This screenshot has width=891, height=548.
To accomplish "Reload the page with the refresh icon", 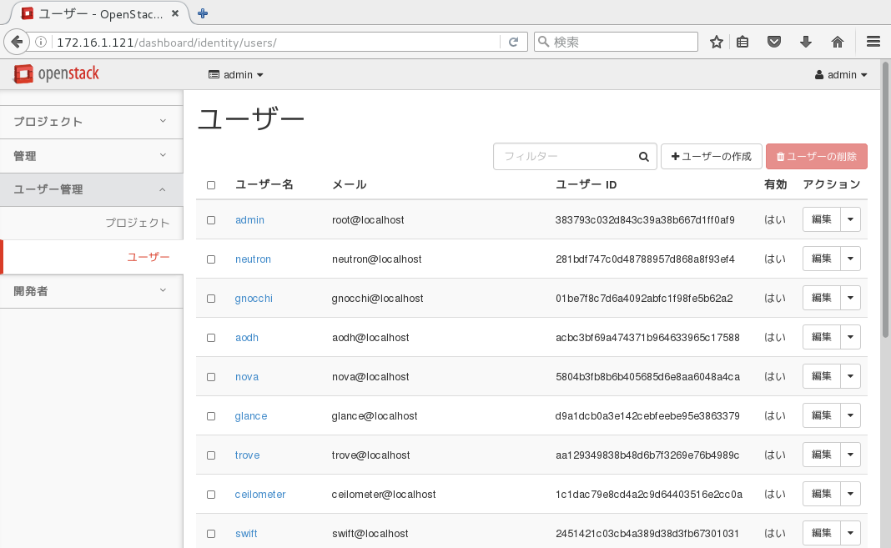I will coord(514,42).
